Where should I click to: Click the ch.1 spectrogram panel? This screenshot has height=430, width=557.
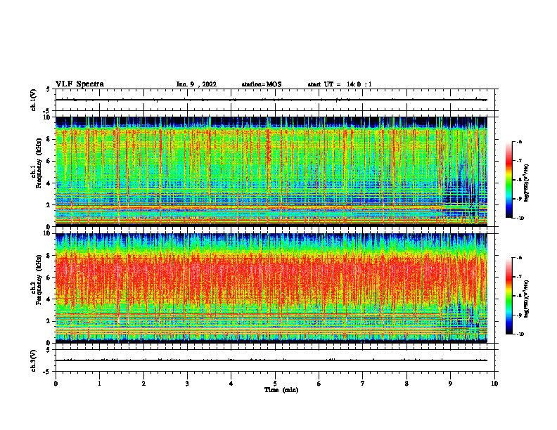[x=271, y=171]
